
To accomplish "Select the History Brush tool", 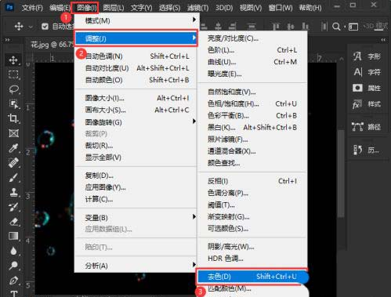I will pos(13,207).
